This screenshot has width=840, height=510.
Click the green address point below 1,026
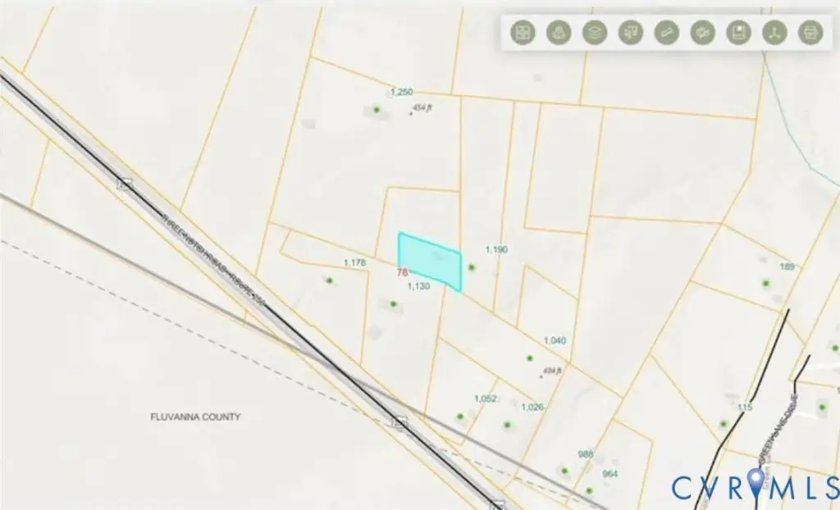[507, 426]
